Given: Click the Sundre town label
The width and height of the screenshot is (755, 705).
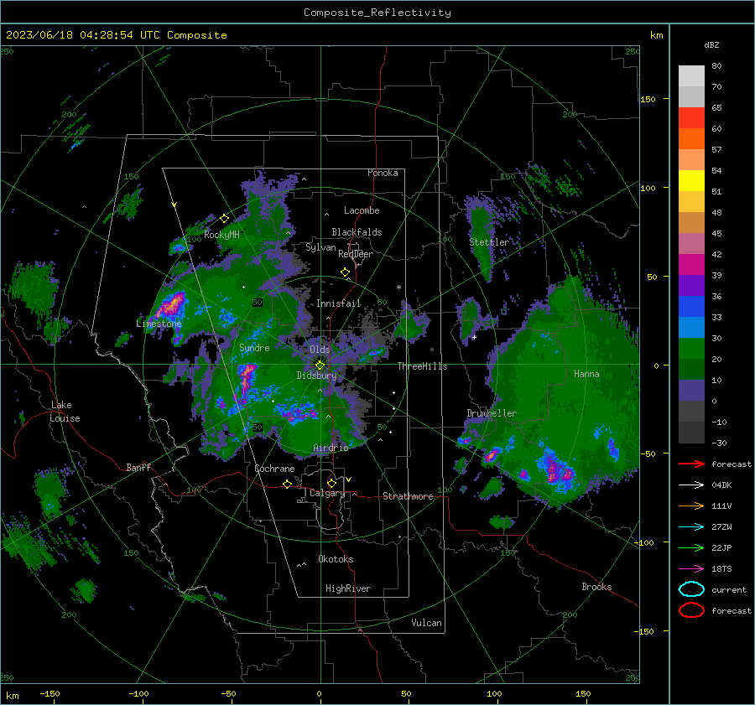Looking at the screenshot, I should 254,347.
